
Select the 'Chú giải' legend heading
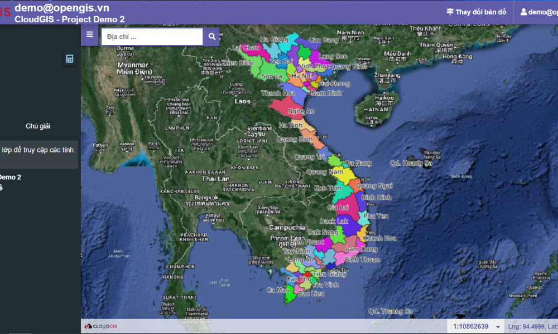[38, 126]
